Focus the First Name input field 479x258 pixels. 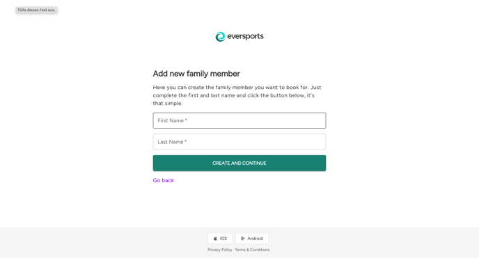coord(239,120)
